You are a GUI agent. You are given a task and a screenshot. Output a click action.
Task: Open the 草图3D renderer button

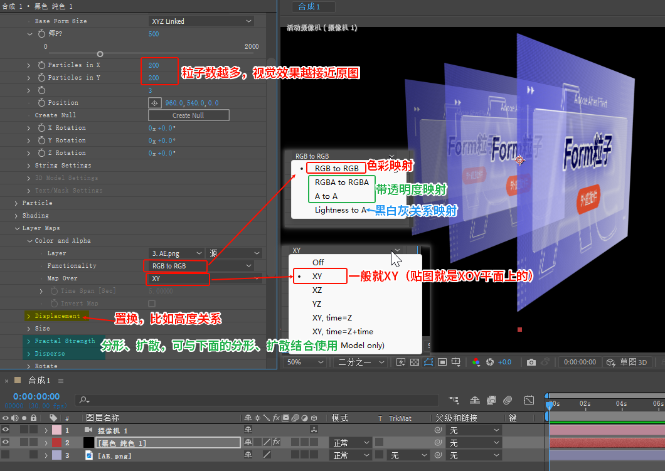tap(627, 362)
